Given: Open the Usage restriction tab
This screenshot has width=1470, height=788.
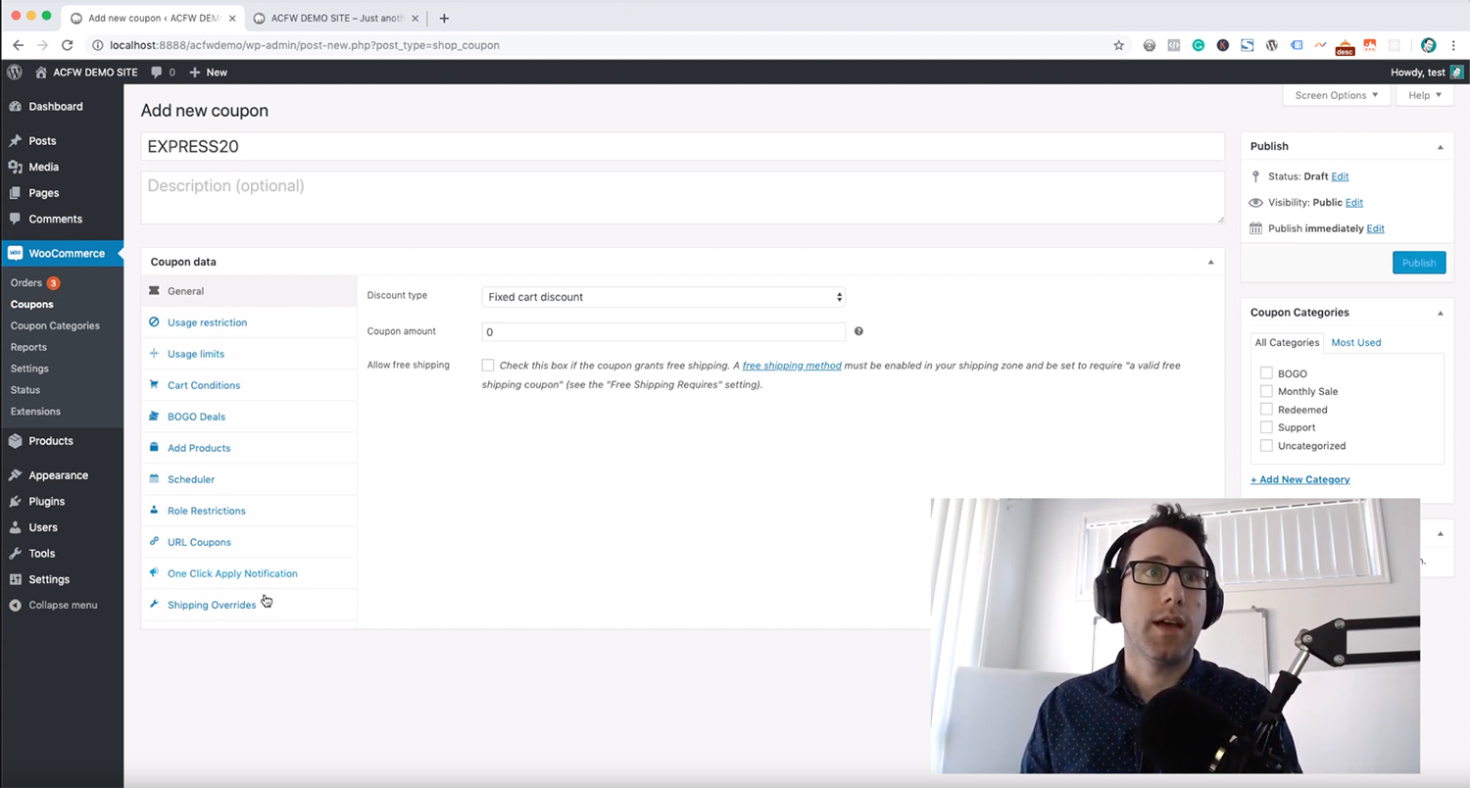Looking at the screenshot, I should (x=249, y=322).
